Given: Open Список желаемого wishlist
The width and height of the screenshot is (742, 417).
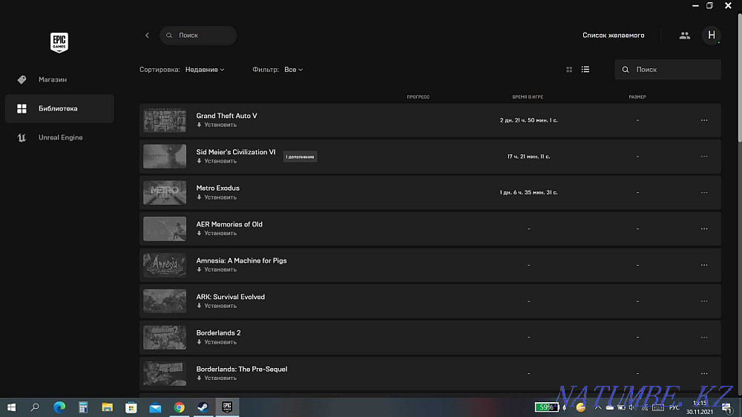Looking at the screenshot, I should click(x=614, y=36).
